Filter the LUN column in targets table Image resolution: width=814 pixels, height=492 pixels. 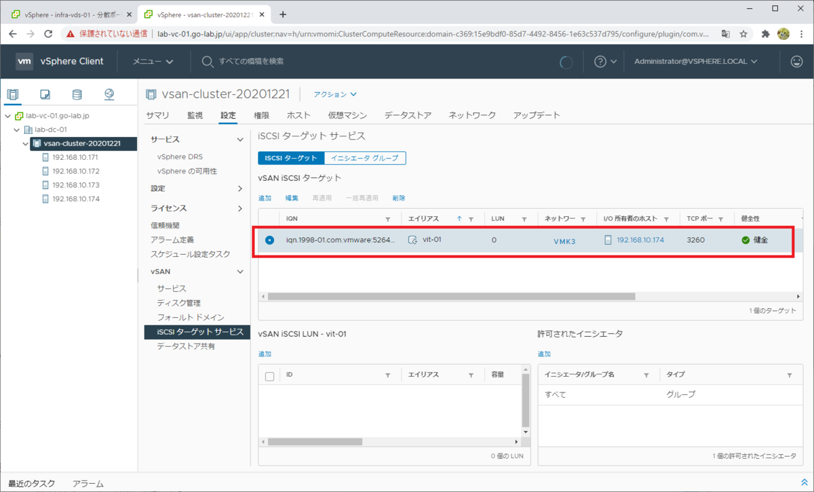point(524,219)
